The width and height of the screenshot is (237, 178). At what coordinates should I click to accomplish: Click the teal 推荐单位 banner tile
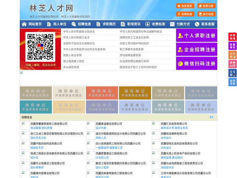click(x=36, y=107)
